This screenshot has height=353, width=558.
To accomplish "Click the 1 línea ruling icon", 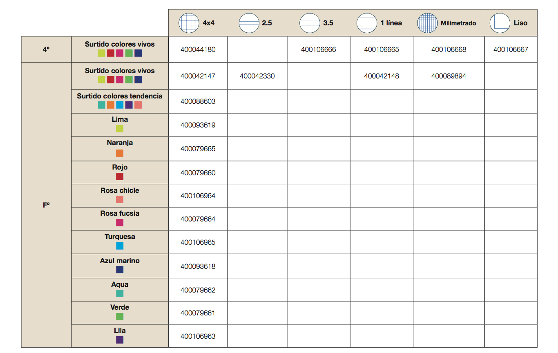I will coord(367,23).
